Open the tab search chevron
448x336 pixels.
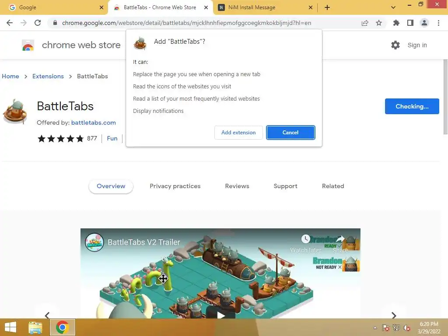[x=393, y=7]
